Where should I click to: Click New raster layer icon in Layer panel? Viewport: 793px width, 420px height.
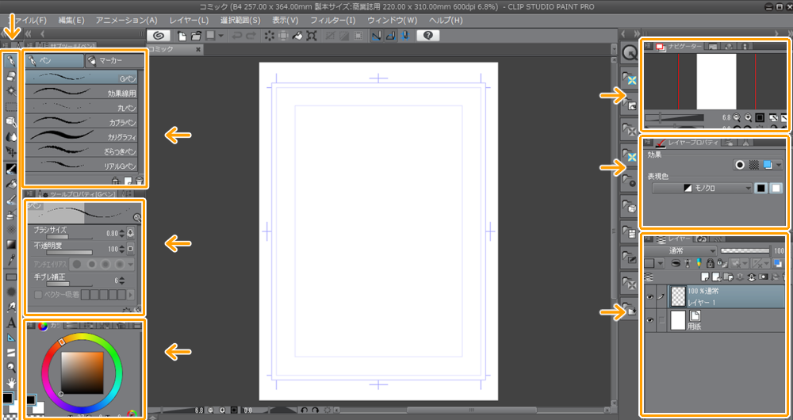click(x=706, y=277)
